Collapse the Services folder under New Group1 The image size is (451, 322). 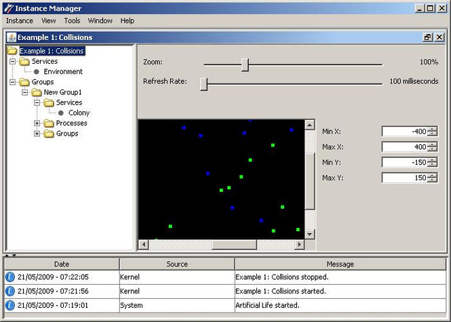(37, 102)
